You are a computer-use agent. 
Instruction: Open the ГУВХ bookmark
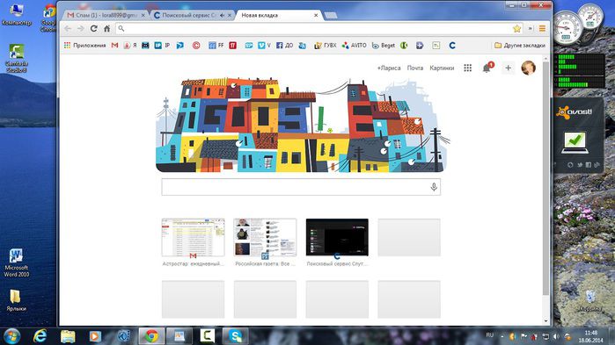pos(326,46)
